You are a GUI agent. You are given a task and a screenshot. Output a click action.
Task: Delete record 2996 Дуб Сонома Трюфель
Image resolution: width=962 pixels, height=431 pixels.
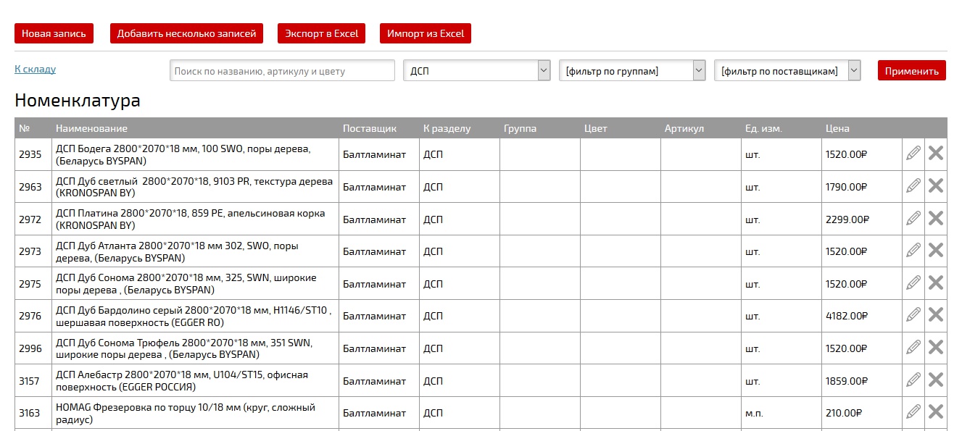coord(936,348)
